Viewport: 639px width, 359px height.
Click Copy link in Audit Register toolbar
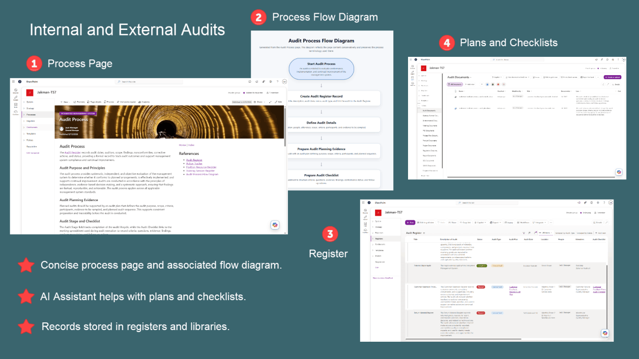click(x=465, y=222)
